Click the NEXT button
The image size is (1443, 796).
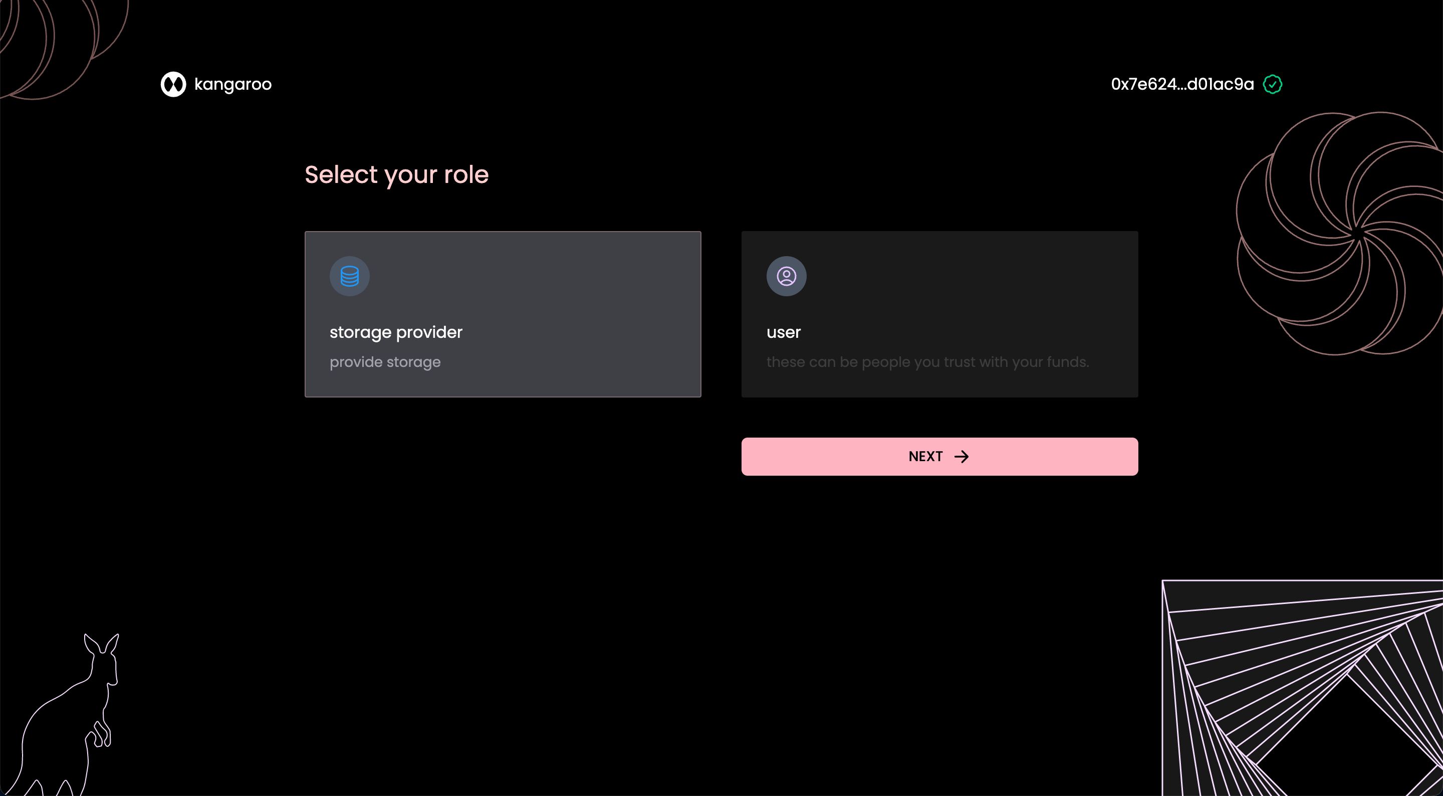click(x=940, y=457)
